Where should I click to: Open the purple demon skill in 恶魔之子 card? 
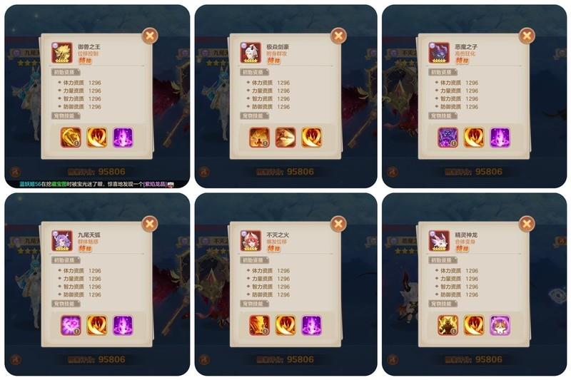(x=448, y=138)
